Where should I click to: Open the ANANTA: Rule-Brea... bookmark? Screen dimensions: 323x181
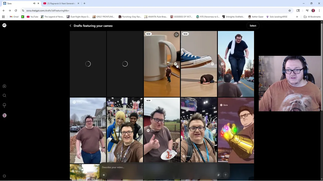tap(156, 17)
